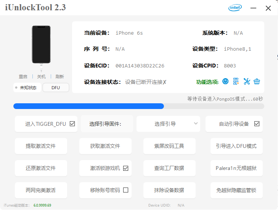This screenshot has height=210, width=278.
Task: Click the iTunes driver version 6.0.9999.69
Action: (x=42, y=205)
